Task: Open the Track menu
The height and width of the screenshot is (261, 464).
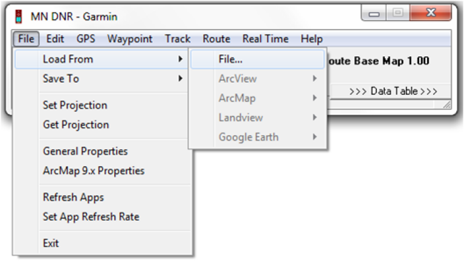Action: [178, 39]
